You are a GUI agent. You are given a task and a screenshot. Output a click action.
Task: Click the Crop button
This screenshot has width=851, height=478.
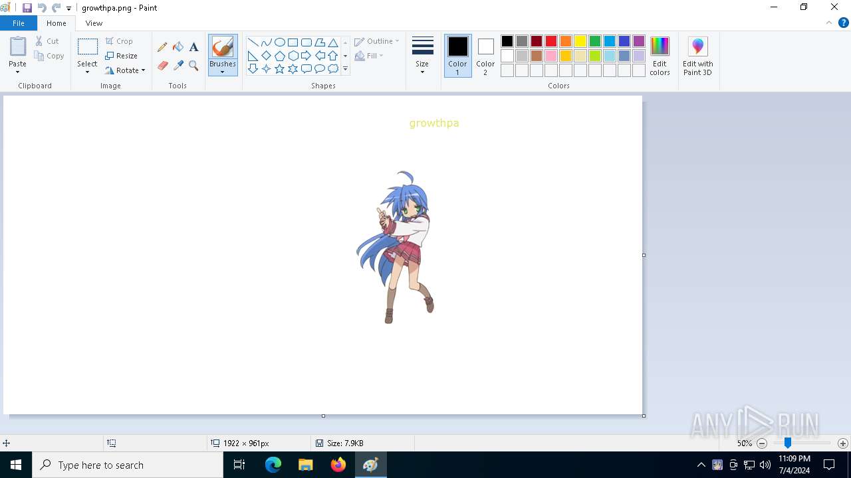120,41
